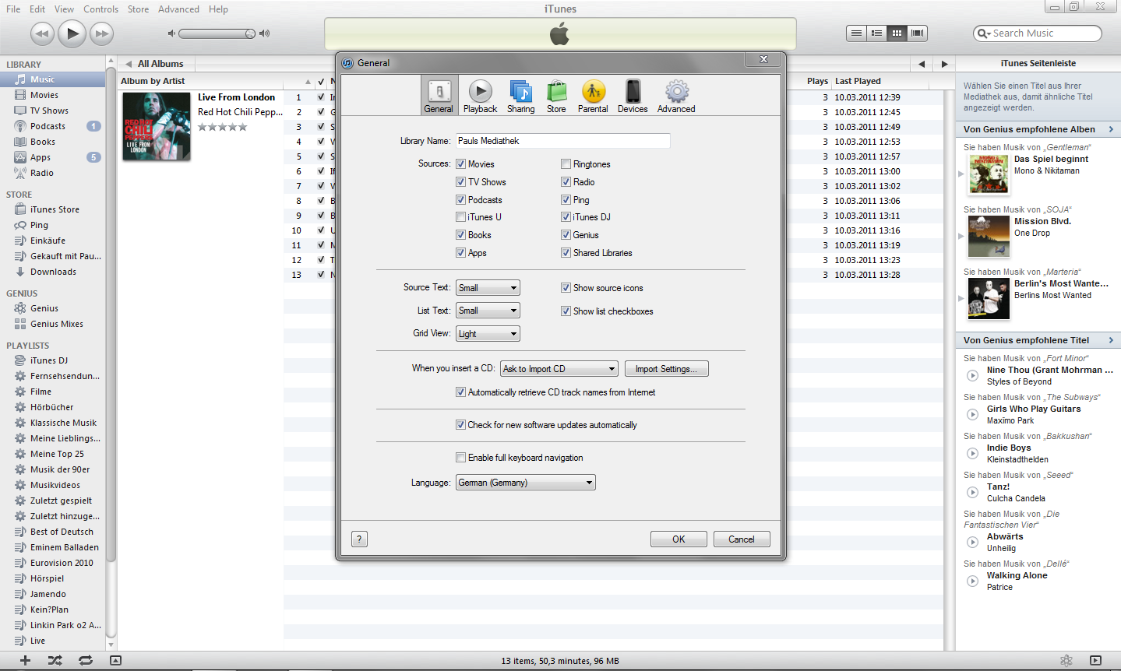The height and width of the screenshot is (671, 1121).
Task: Uncheck the Ping source checkbox
Action: (566, 200)
